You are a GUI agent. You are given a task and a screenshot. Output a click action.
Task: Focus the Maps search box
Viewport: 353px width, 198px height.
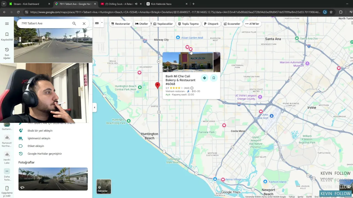(x=44, y=24)
